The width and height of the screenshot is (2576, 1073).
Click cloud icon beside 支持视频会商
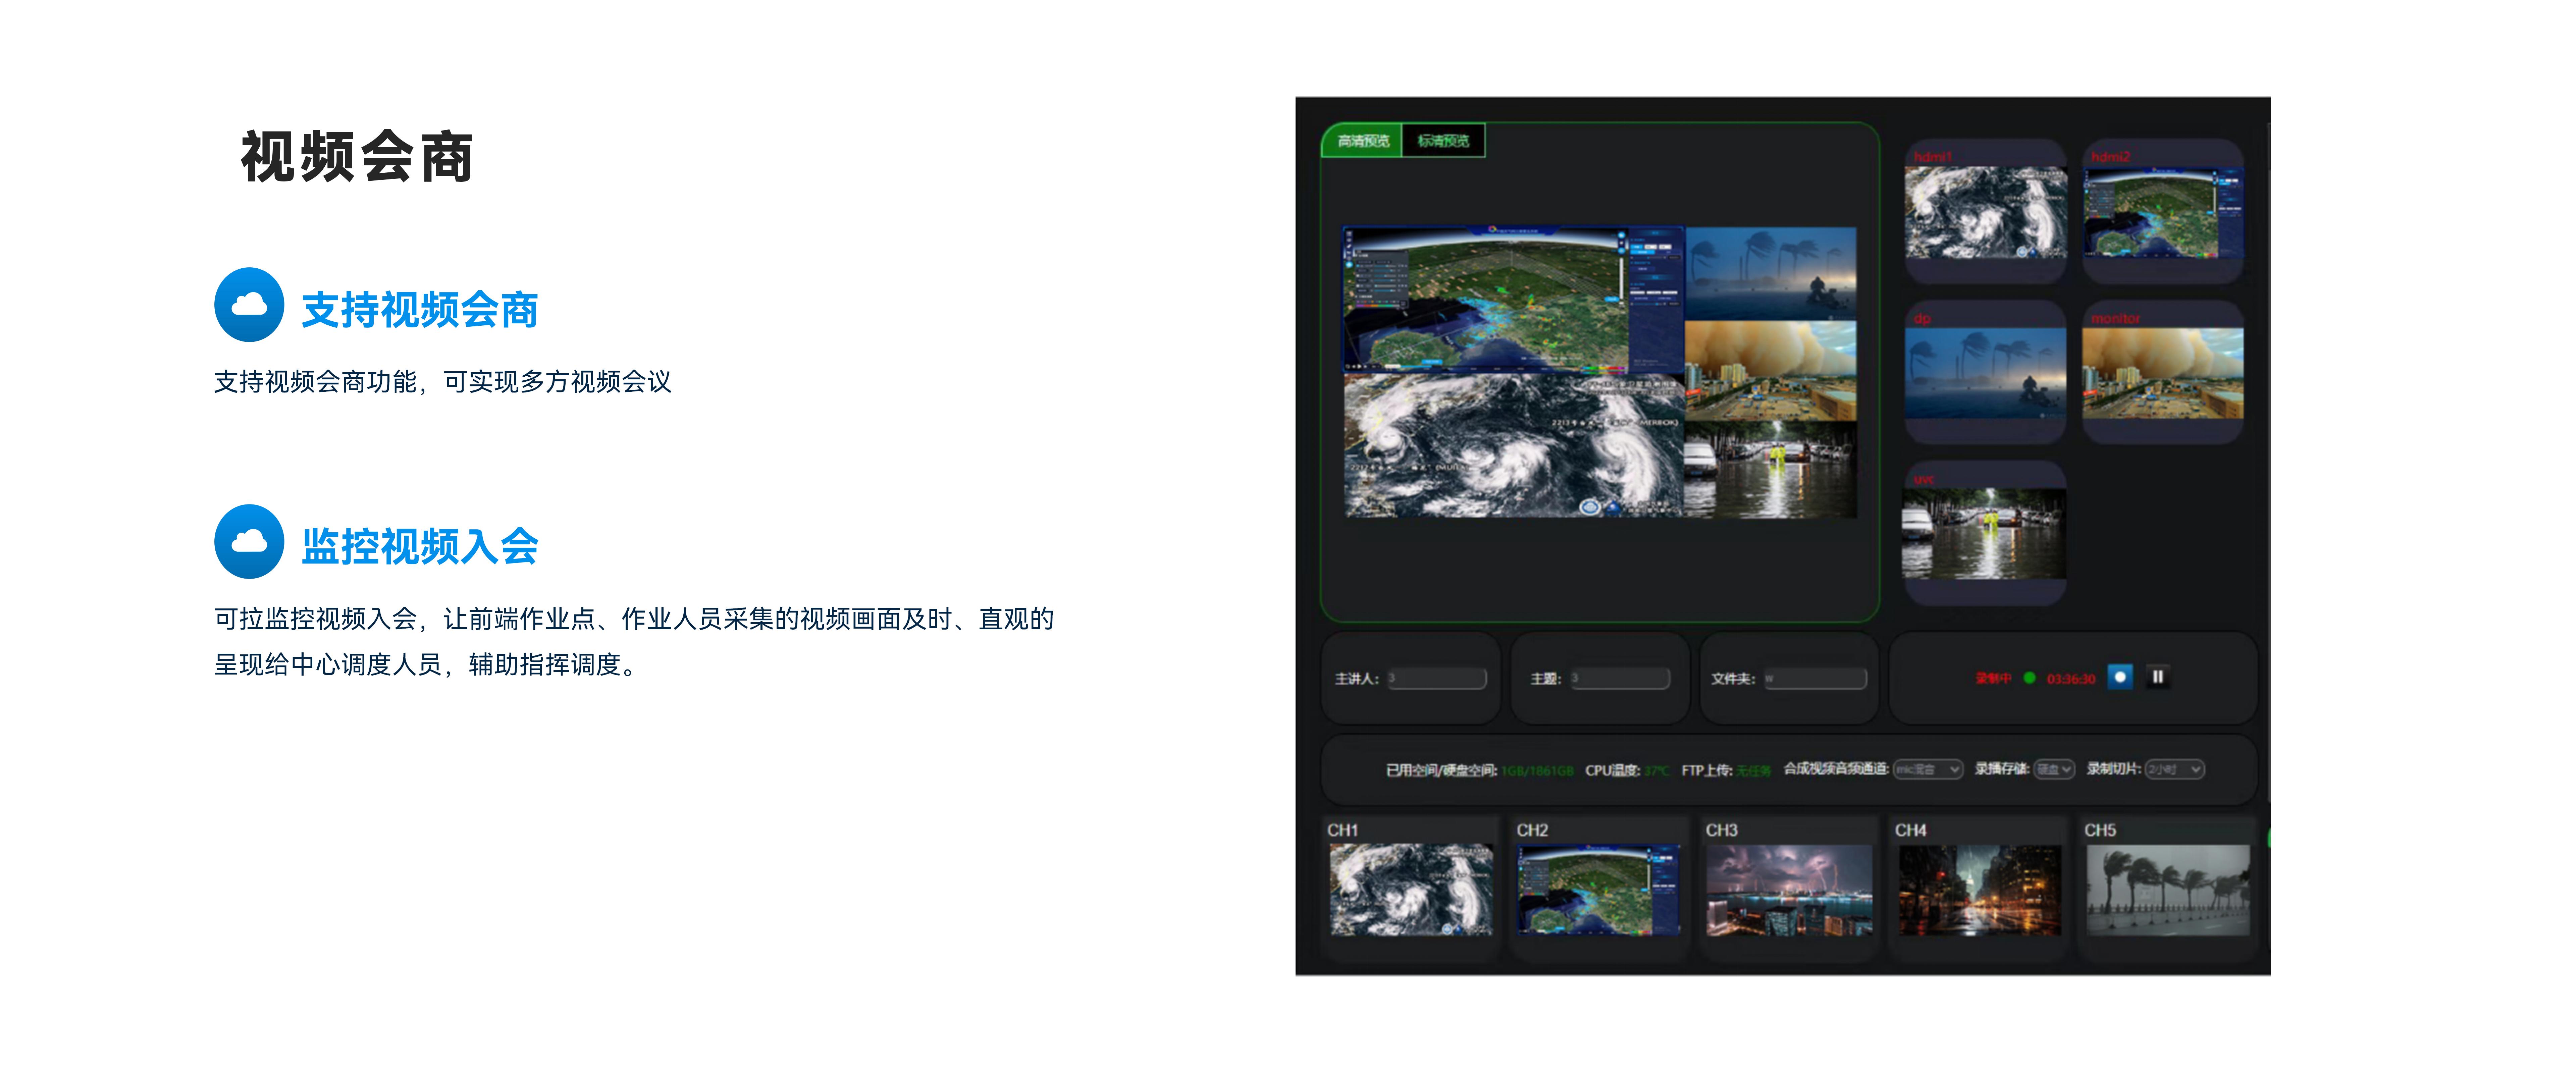pos(249,305)
